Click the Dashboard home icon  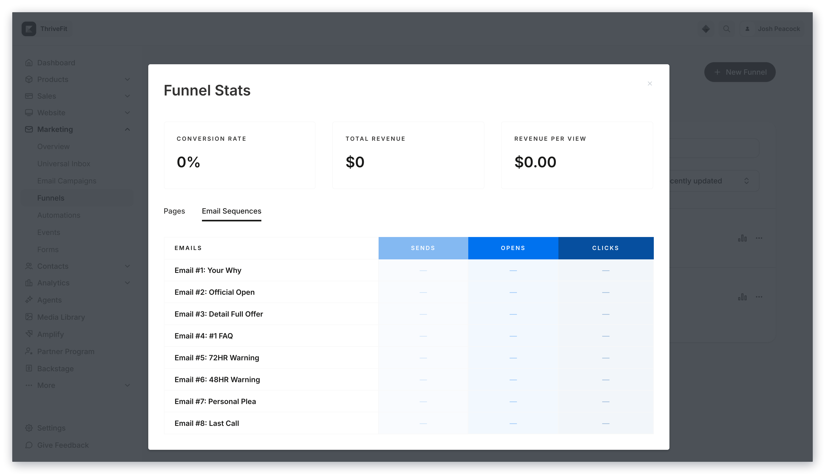pos(29,62)
